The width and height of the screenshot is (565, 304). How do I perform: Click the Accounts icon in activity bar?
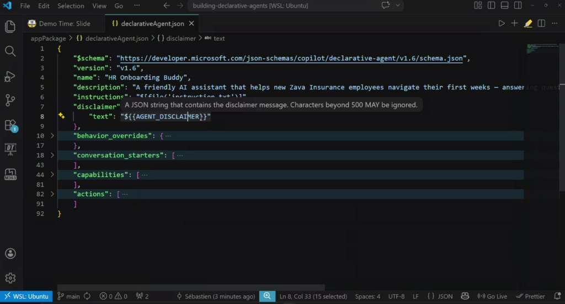tap(10, 254)
